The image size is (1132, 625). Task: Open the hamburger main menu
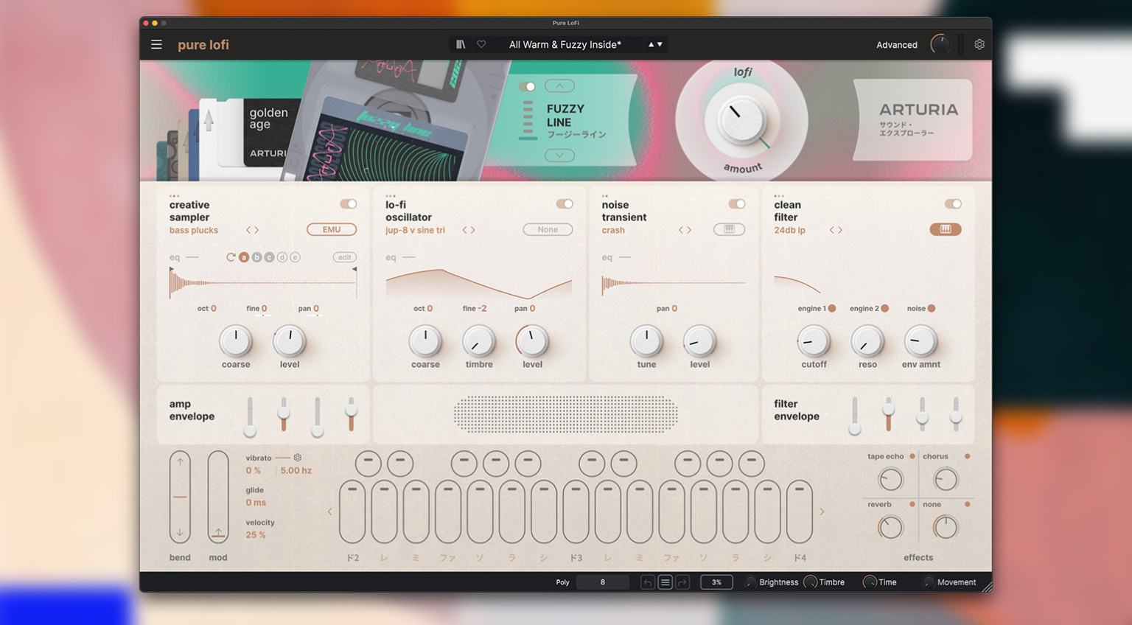156,45
